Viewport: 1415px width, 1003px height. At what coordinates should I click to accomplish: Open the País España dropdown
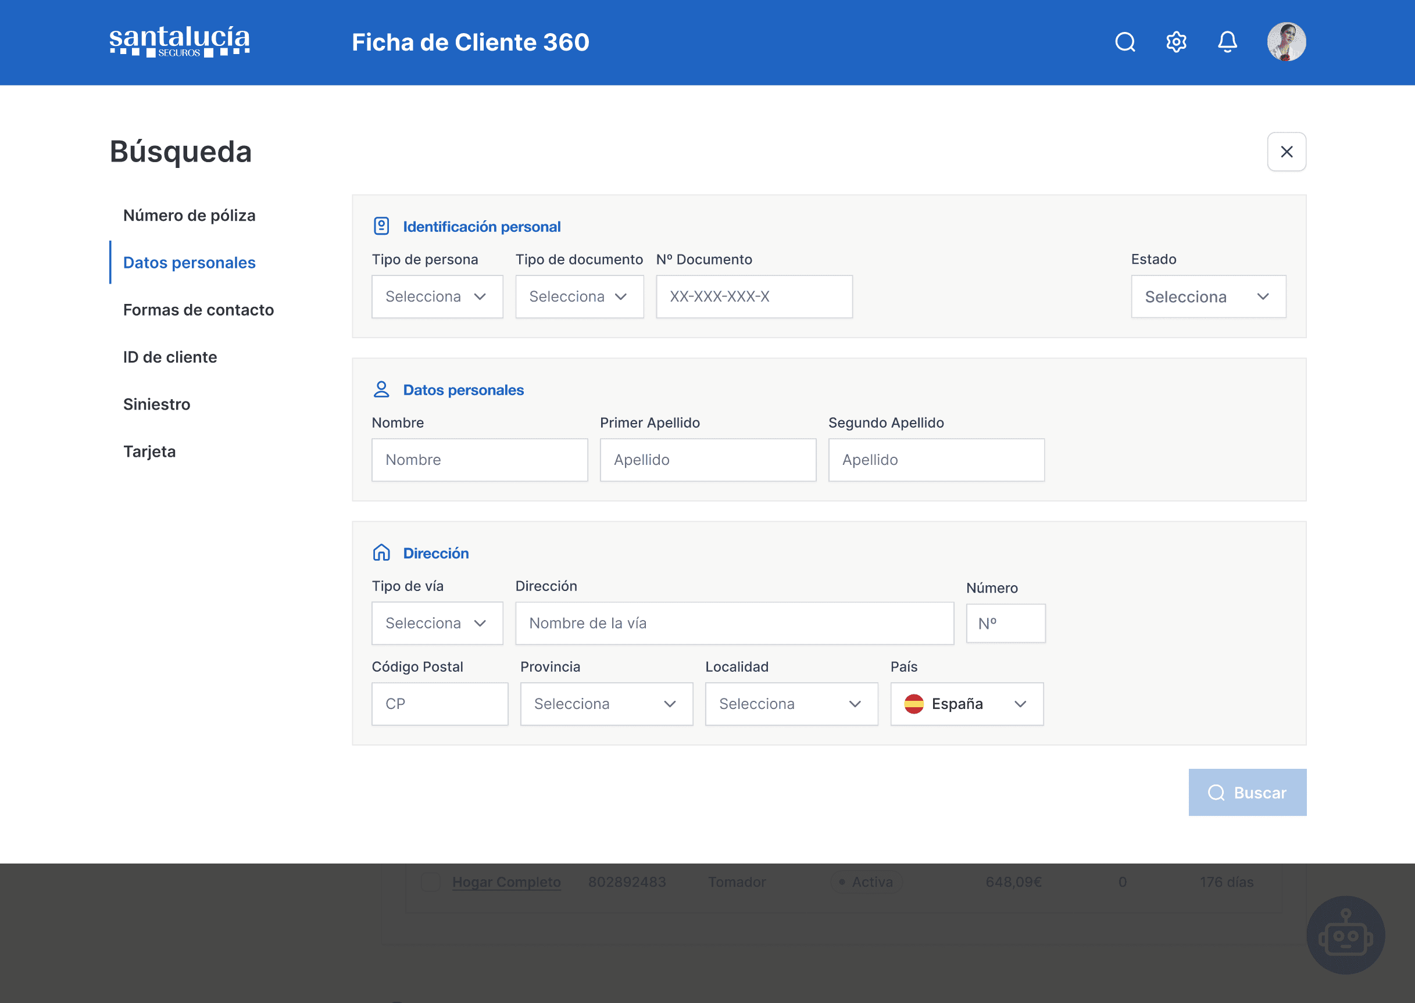click(x=966, y=704)
